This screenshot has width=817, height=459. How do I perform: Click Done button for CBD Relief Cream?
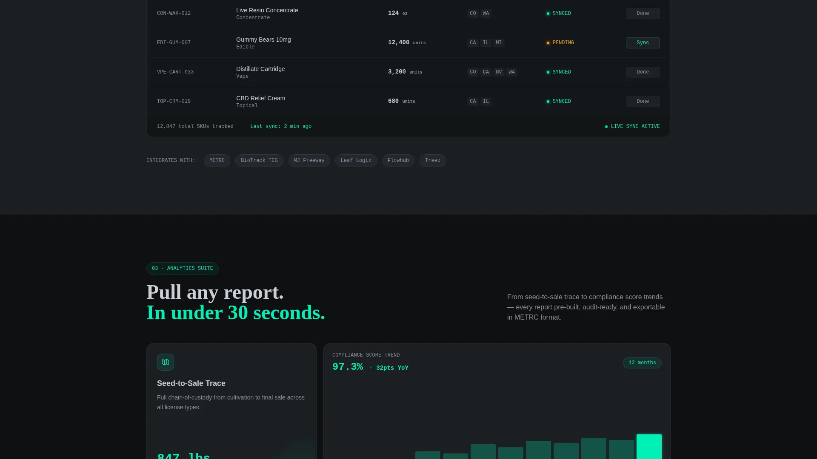coord(643,102)
